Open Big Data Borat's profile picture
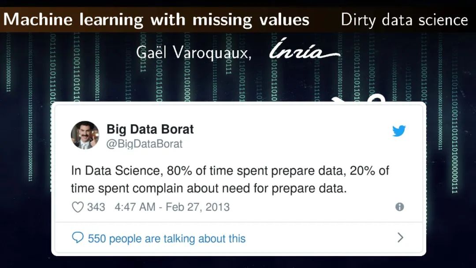This screenshot has height=268, width=476. pos(85,135)
